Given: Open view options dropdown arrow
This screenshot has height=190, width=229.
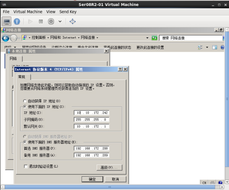Looking at the screenshot, I should (207, 47).
